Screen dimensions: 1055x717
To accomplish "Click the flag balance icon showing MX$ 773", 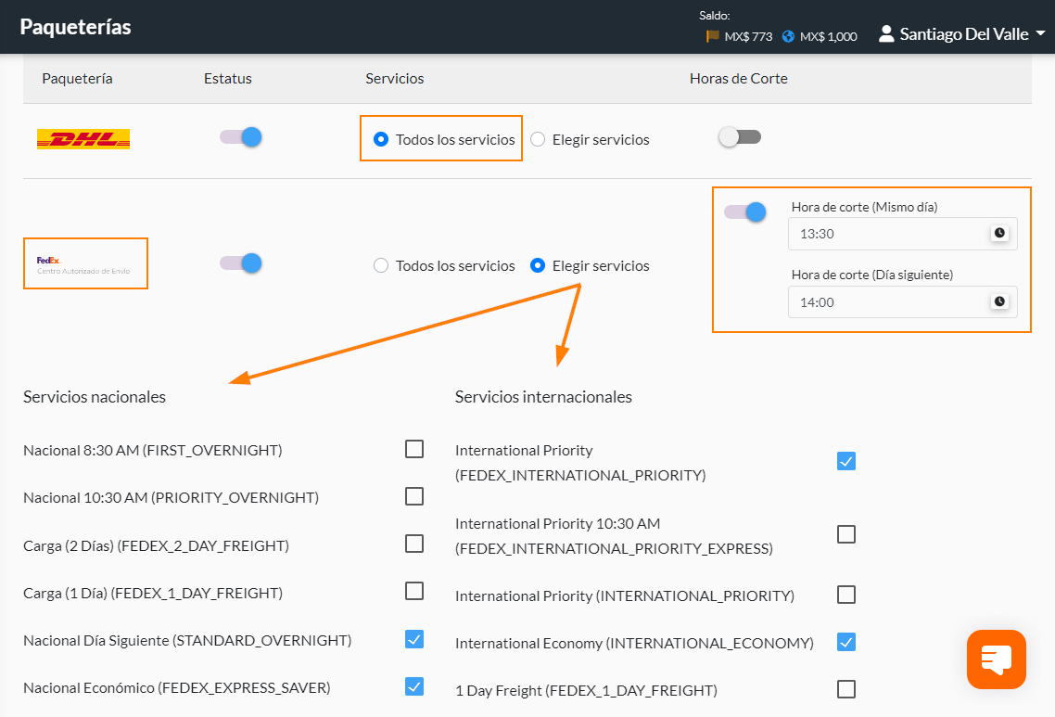I will [x=712, y=36].
